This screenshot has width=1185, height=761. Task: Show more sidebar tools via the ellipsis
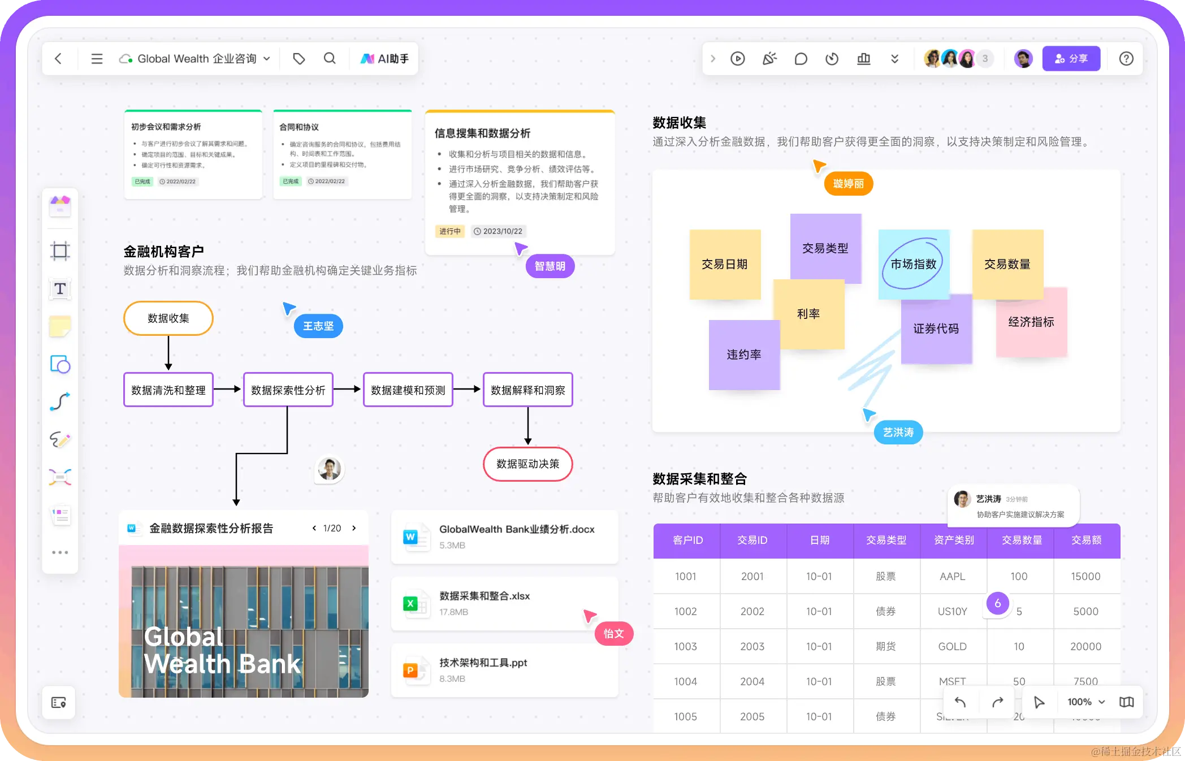click(x=59, y=552)
